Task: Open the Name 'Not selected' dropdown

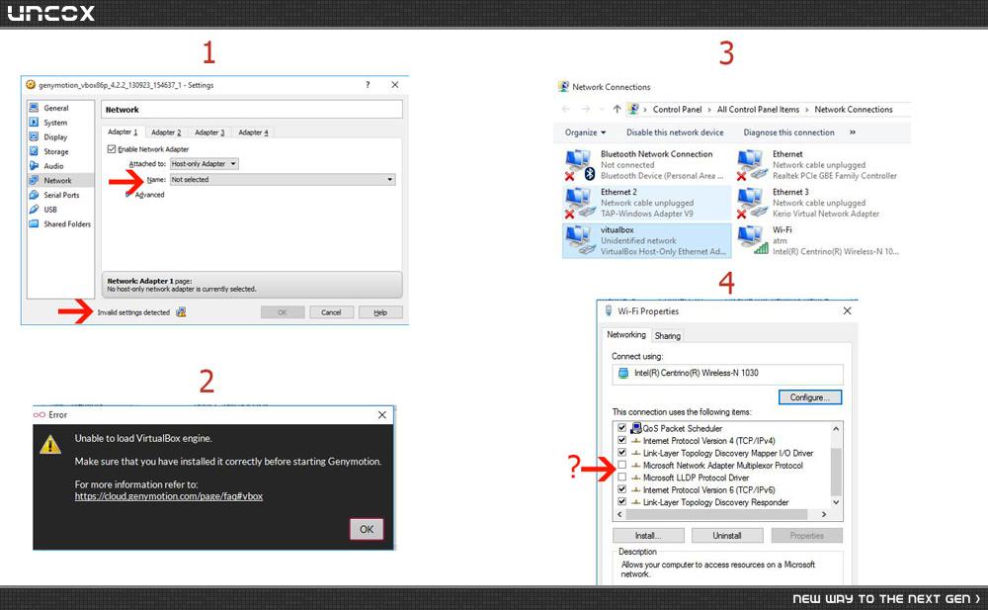Action: tap(283, 180)
